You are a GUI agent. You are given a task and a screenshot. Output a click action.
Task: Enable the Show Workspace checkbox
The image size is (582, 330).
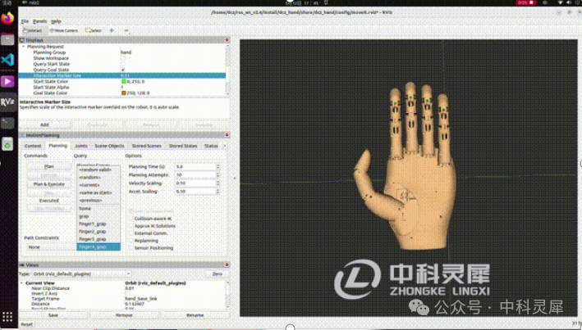click(x=122, y=58)
